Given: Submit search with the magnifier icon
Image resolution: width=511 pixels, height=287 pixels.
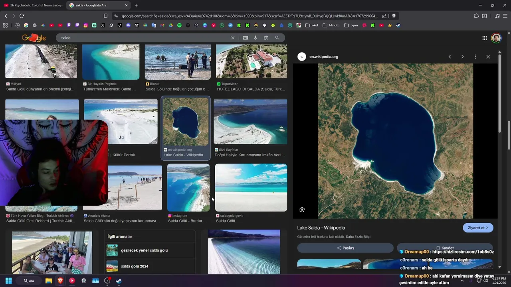Looking at the screenshot, I should 277,37.
